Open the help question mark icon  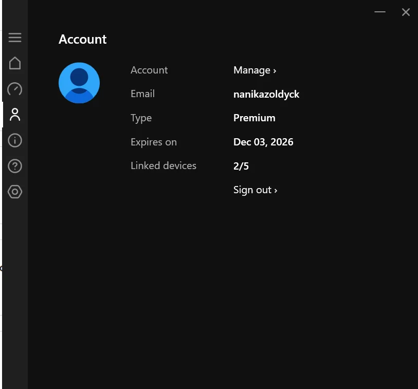[x=15, y=166]
